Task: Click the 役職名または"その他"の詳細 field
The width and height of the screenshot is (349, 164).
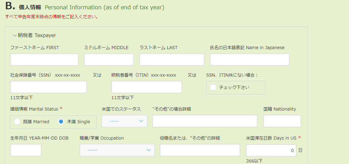Action: click(x=200, y=150)
